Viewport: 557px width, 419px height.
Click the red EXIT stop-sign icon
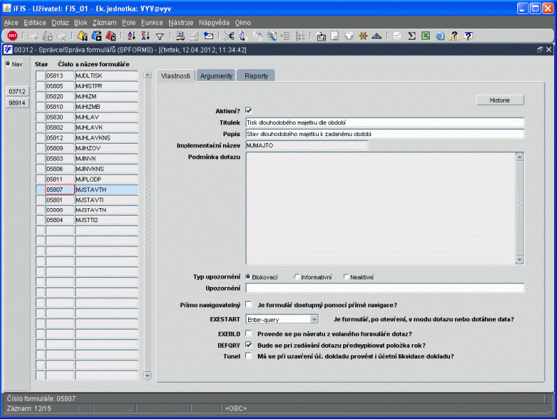[x=13, y=36]
